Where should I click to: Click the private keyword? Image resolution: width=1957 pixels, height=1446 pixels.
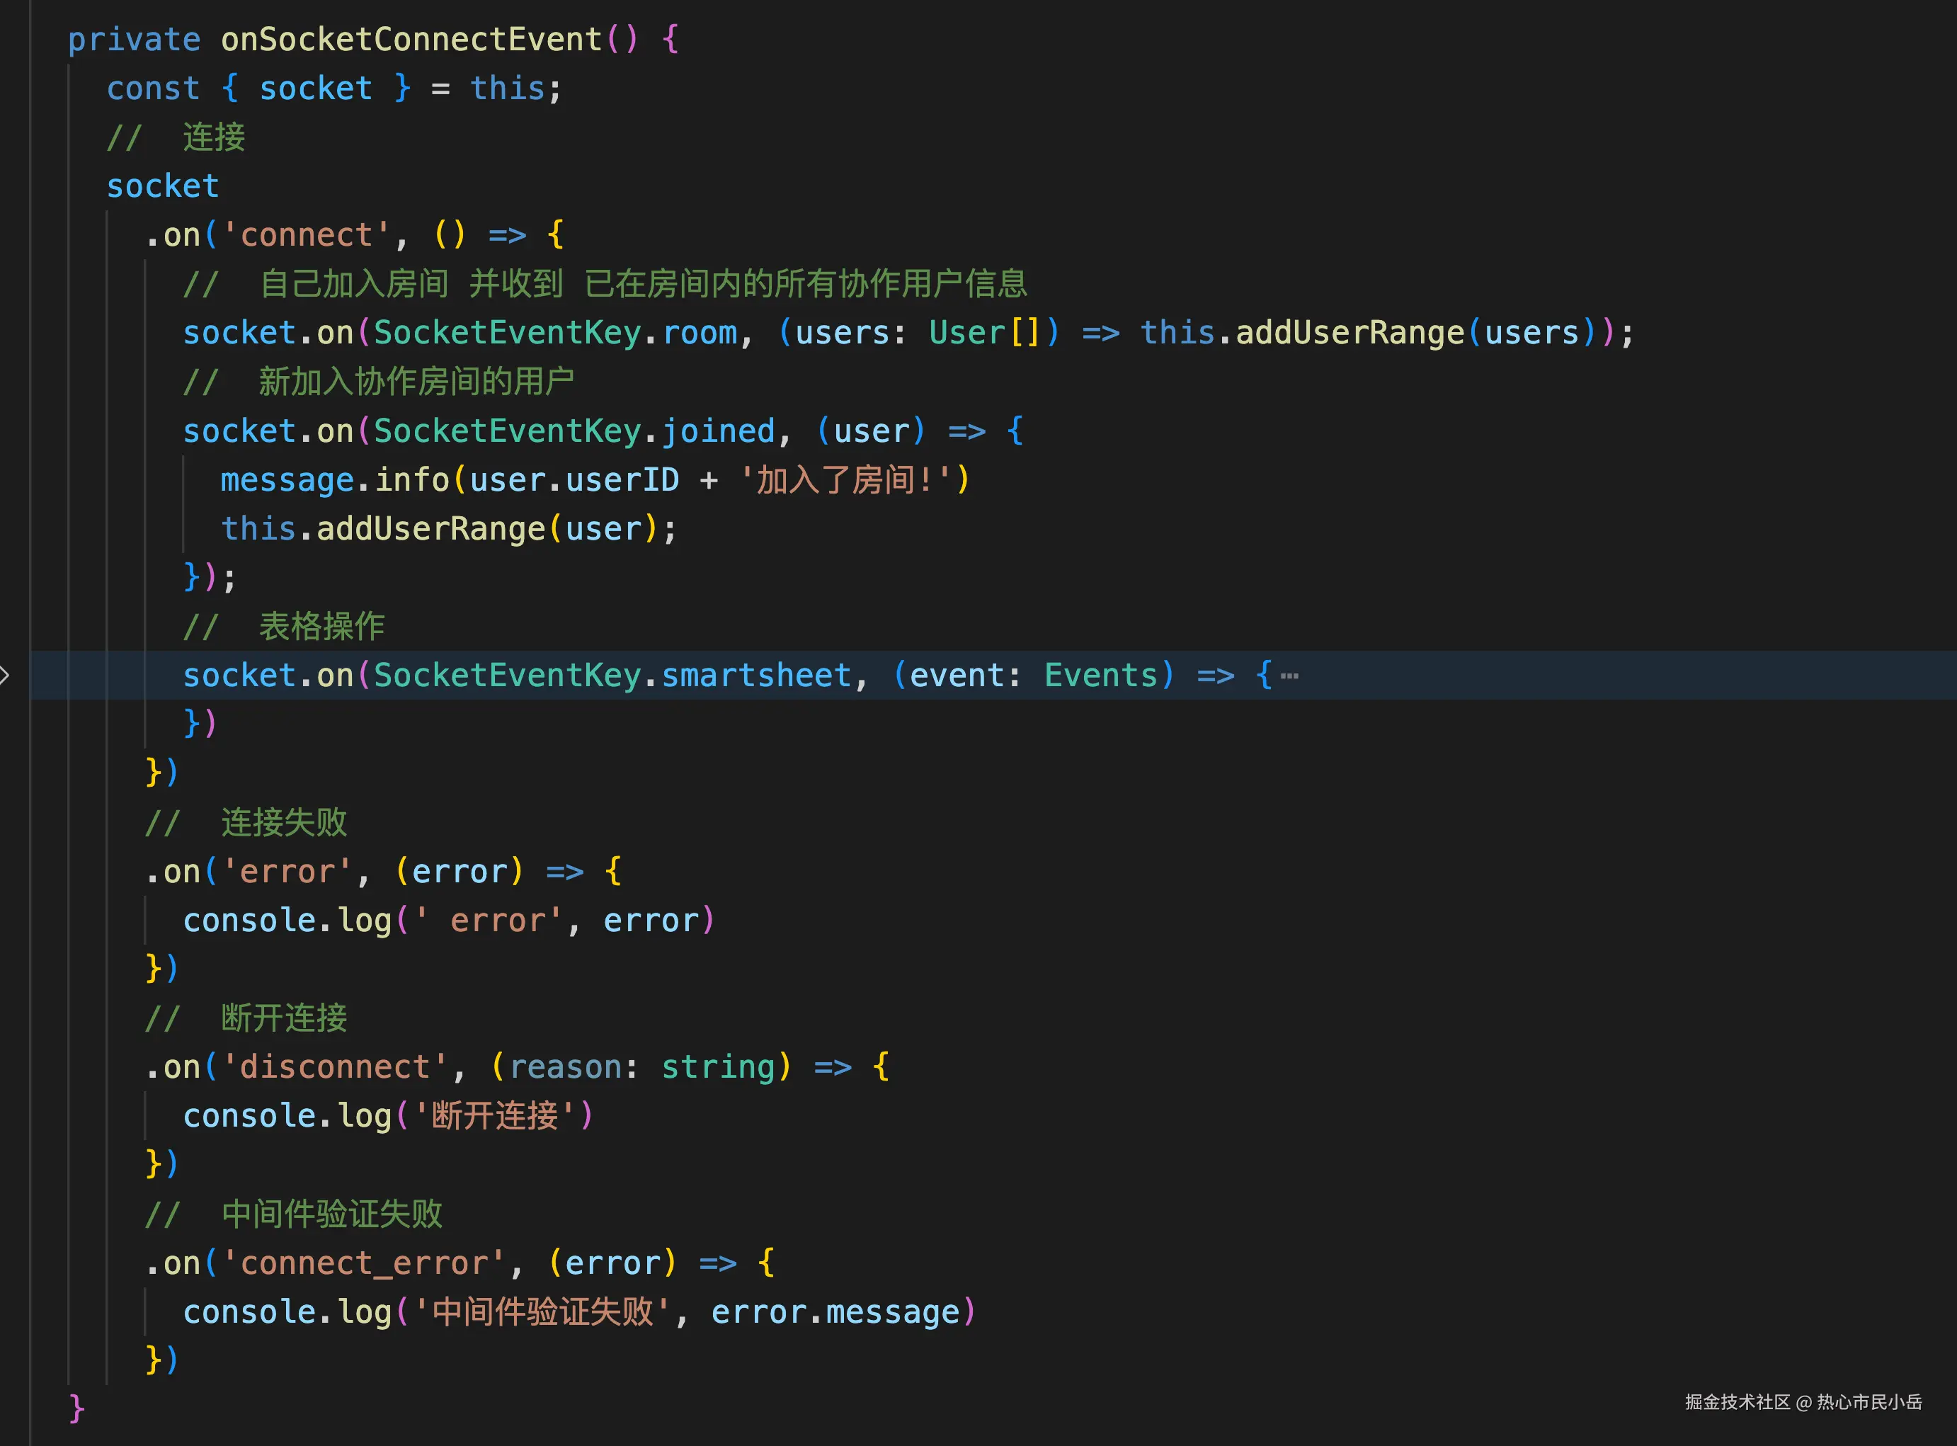pos(134,40)
